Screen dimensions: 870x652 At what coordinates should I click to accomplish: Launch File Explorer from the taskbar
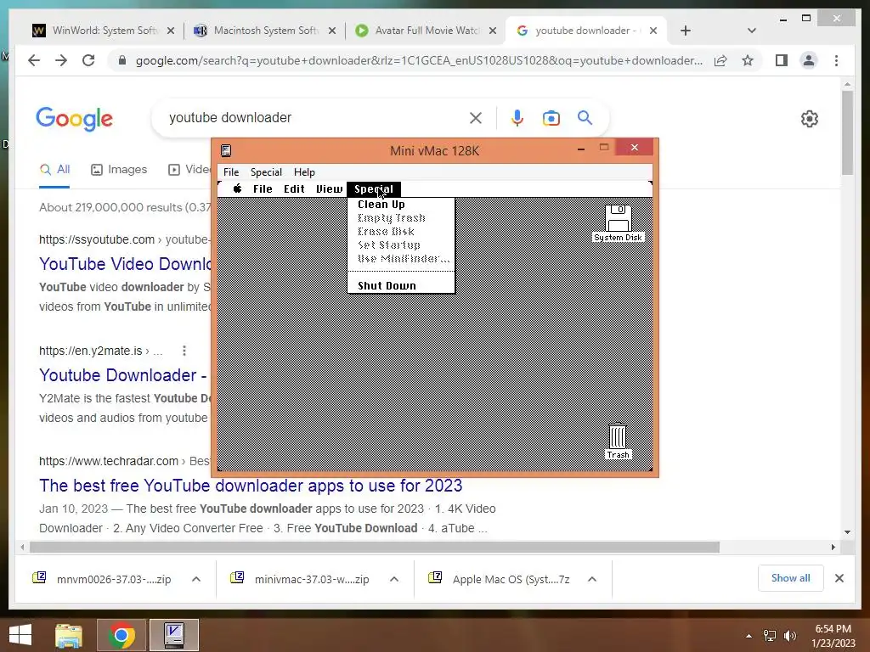69,635
